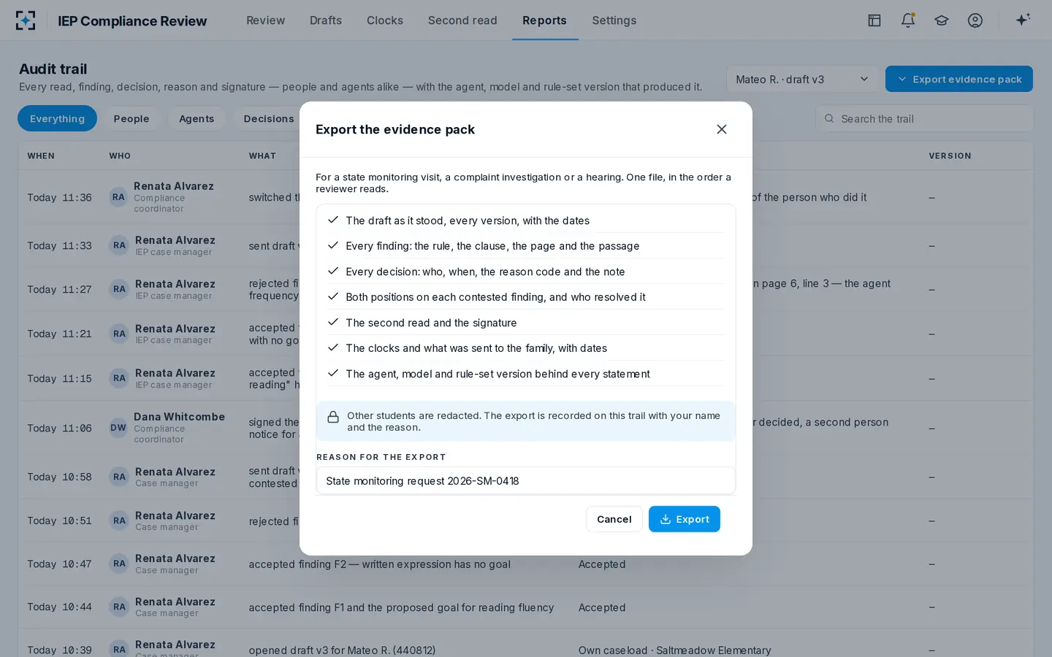
Task: Click the blue Export button
Action: pyautogui.click(x=685, y=519)
